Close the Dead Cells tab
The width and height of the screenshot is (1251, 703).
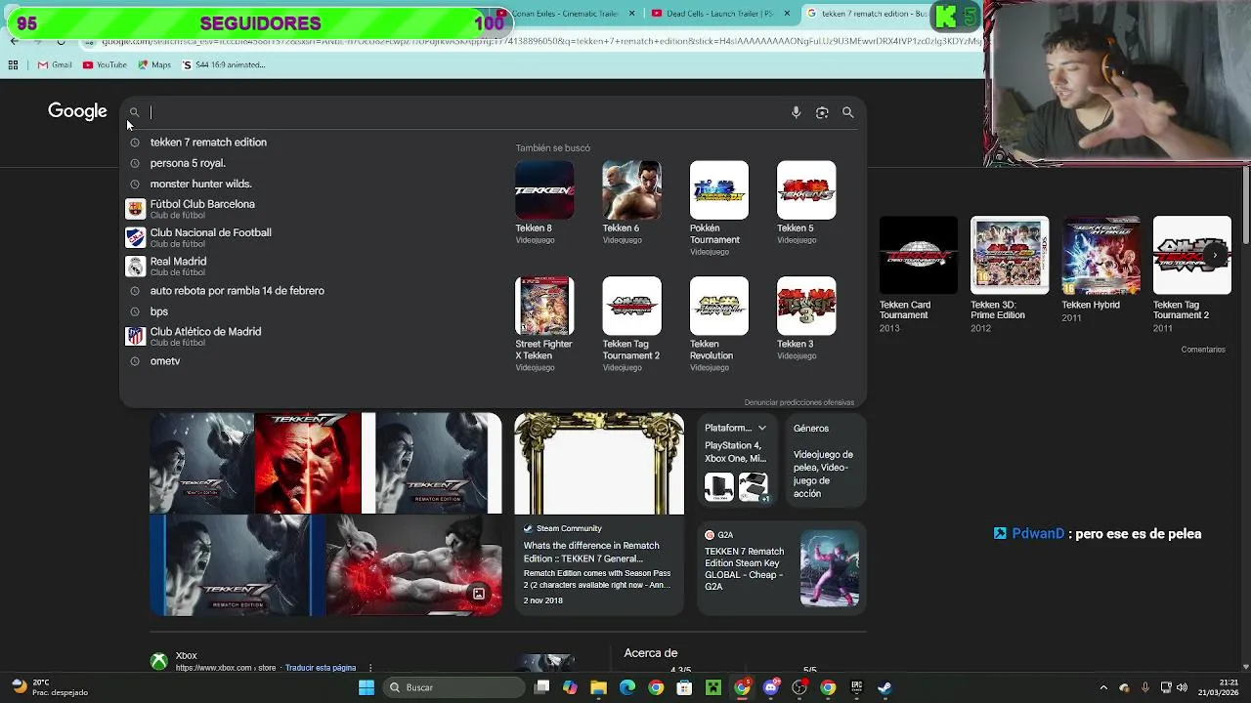787,14
